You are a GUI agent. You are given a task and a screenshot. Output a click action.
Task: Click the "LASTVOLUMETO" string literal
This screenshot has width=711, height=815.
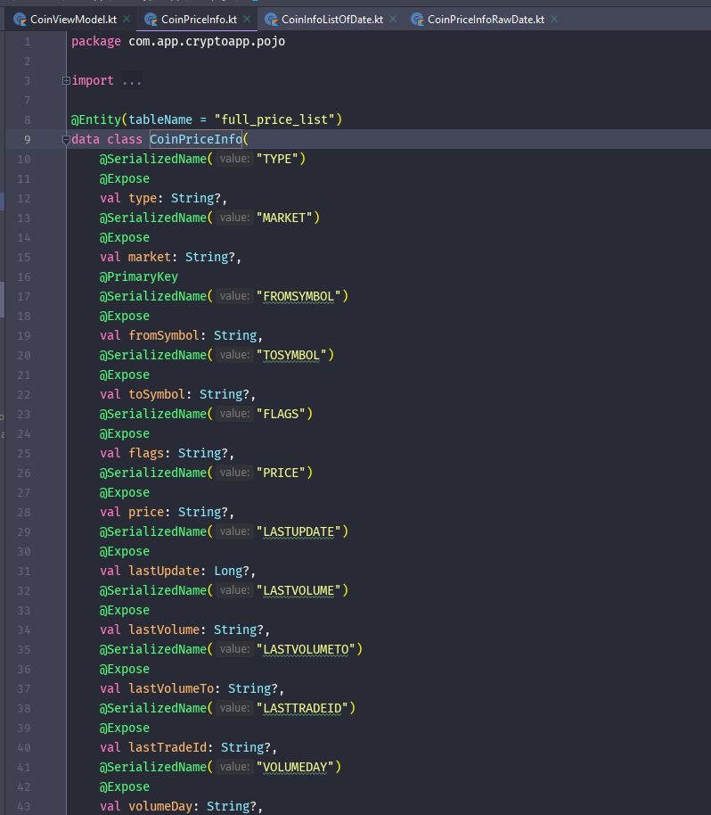tap(306, 650)
